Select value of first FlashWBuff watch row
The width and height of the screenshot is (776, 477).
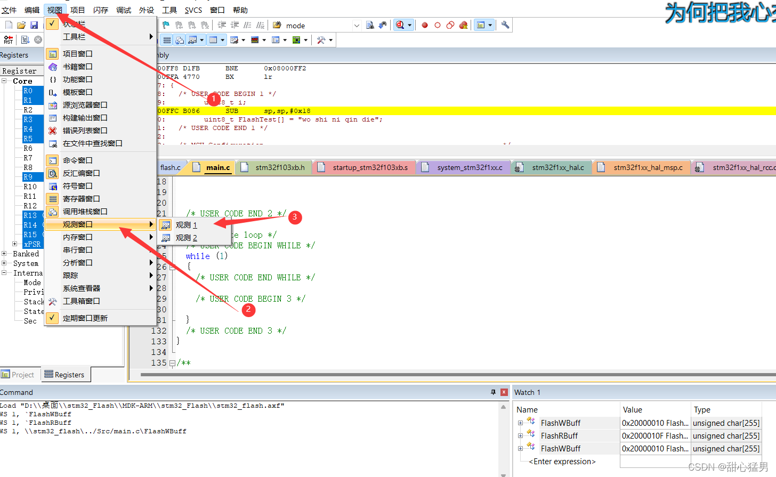(655, 423)
